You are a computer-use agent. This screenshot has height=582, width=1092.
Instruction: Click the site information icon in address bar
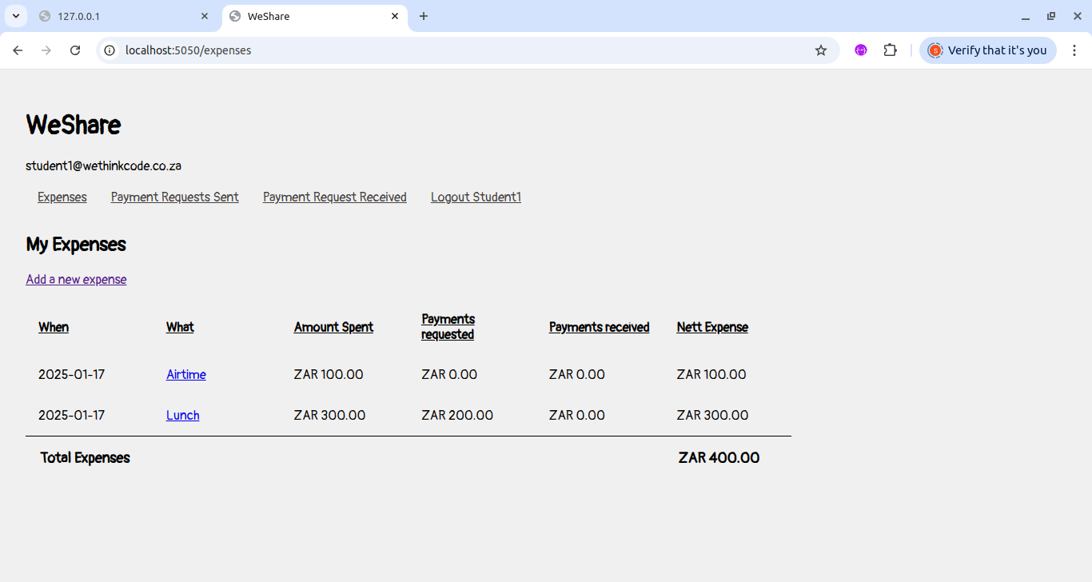tap(109, 50)
